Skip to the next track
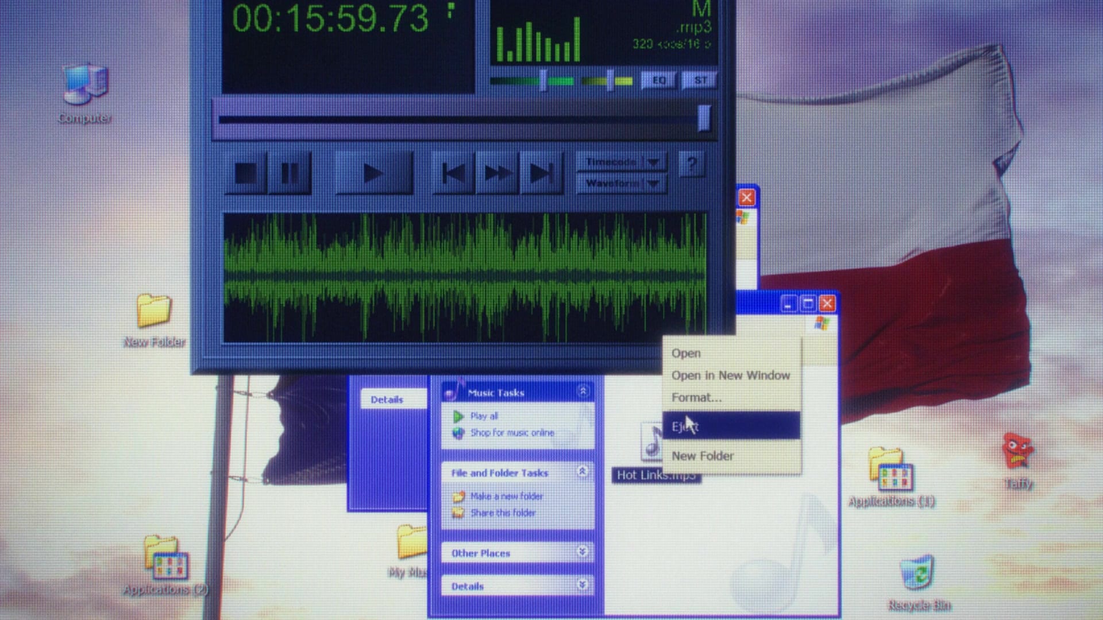The image size is (1103, 620). (541, 173)
